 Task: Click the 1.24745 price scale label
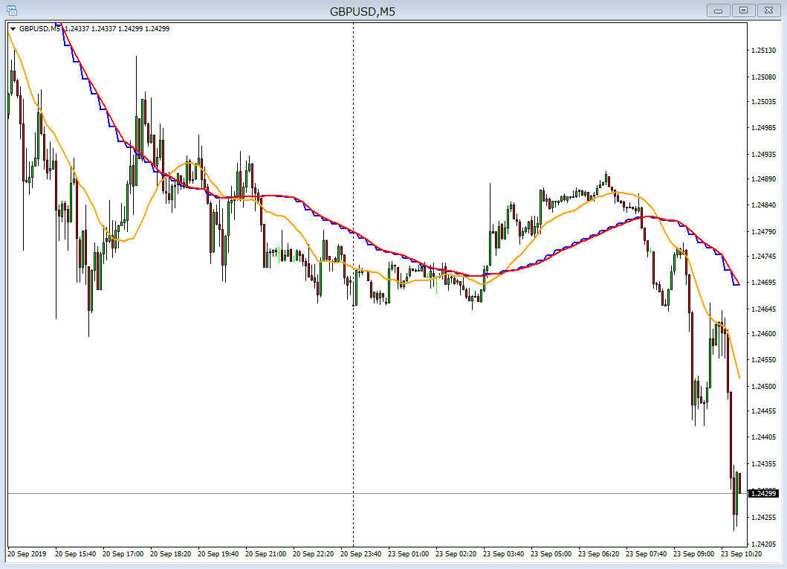click(763, 256)
